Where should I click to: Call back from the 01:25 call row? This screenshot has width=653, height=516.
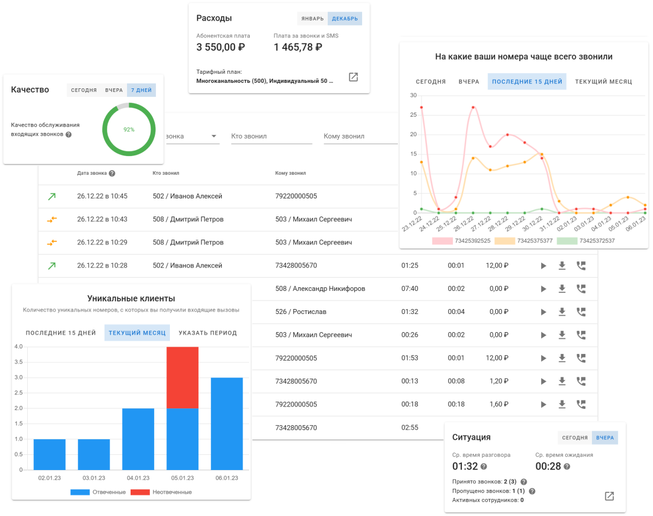pyautogui.click(x=581, y=266)
